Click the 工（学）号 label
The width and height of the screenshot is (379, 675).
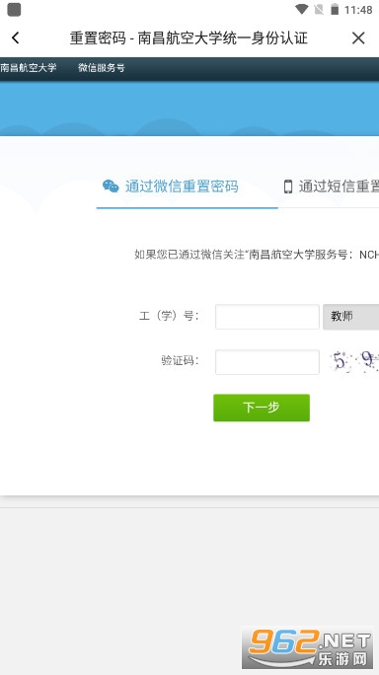tap(169, 316)
